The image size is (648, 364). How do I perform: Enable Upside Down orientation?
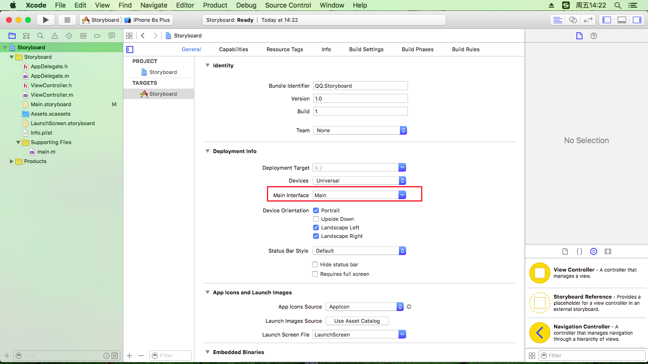click(x=316, y=219)
